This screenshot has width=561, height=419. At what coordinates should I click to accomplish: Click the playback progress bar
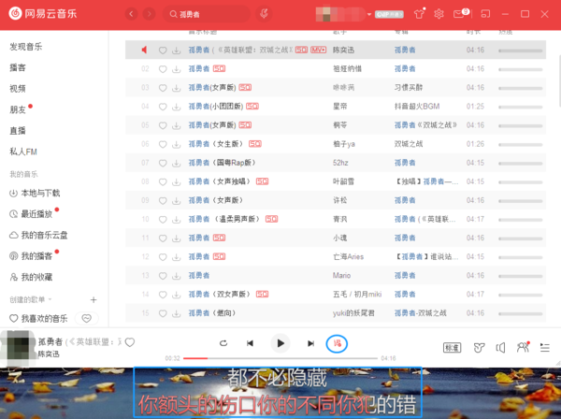[280, 358]
